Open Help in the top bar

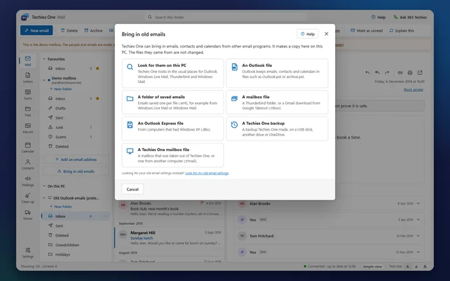pyautogui.click(x=378, y=17)
